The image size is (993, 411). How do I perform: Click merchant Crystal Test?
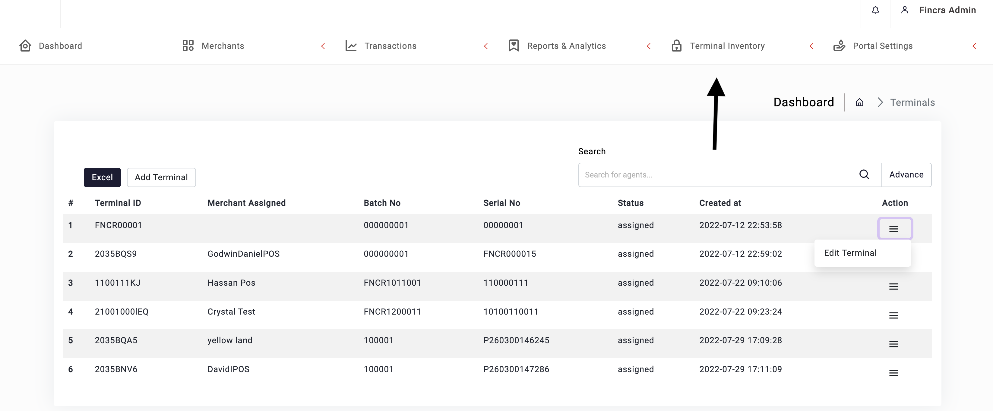[x=231, y=312]
